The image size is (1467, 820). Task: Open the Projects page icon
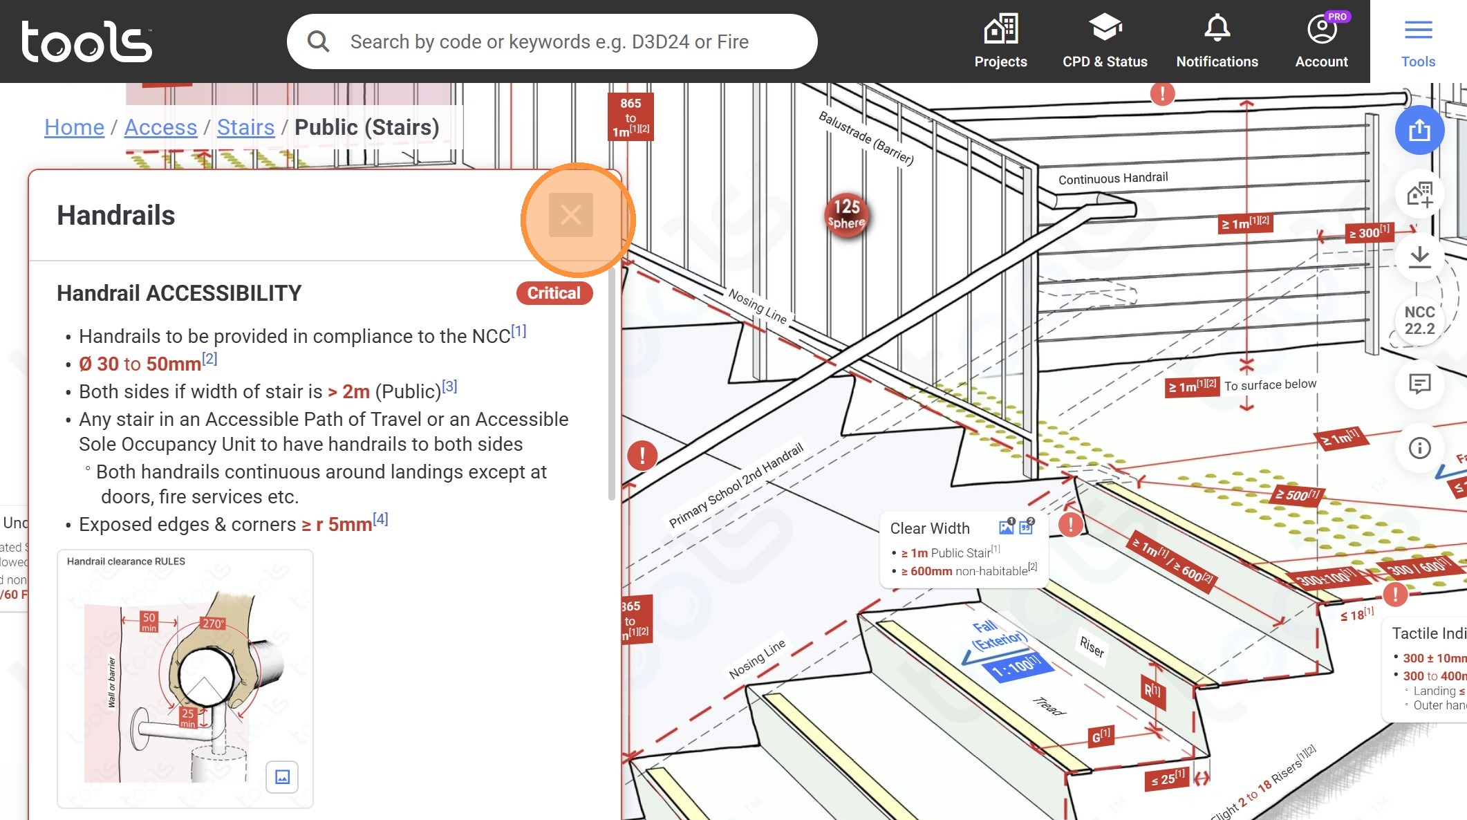click(1000, 41)
